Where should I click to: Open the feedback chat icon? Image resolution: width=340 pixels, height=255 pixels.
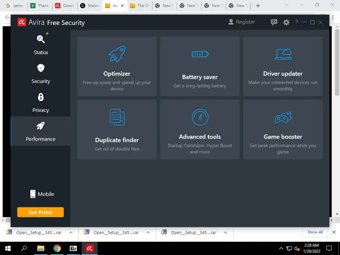coord(274,22)
